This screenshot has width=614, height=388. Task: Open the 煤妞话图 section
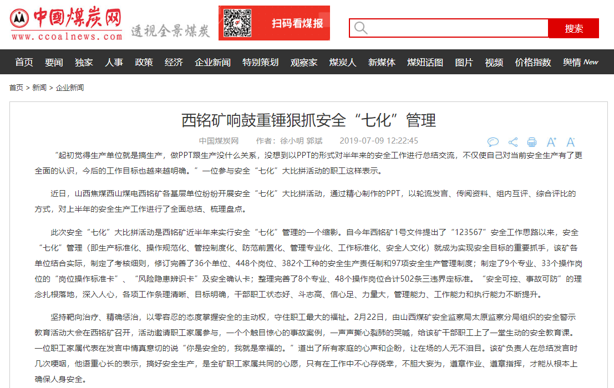pos(425,62)
